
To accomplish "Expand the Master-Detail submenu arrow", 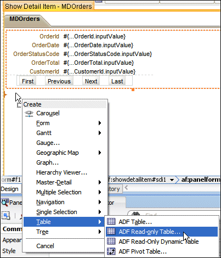I will click(x=100, y=182).
